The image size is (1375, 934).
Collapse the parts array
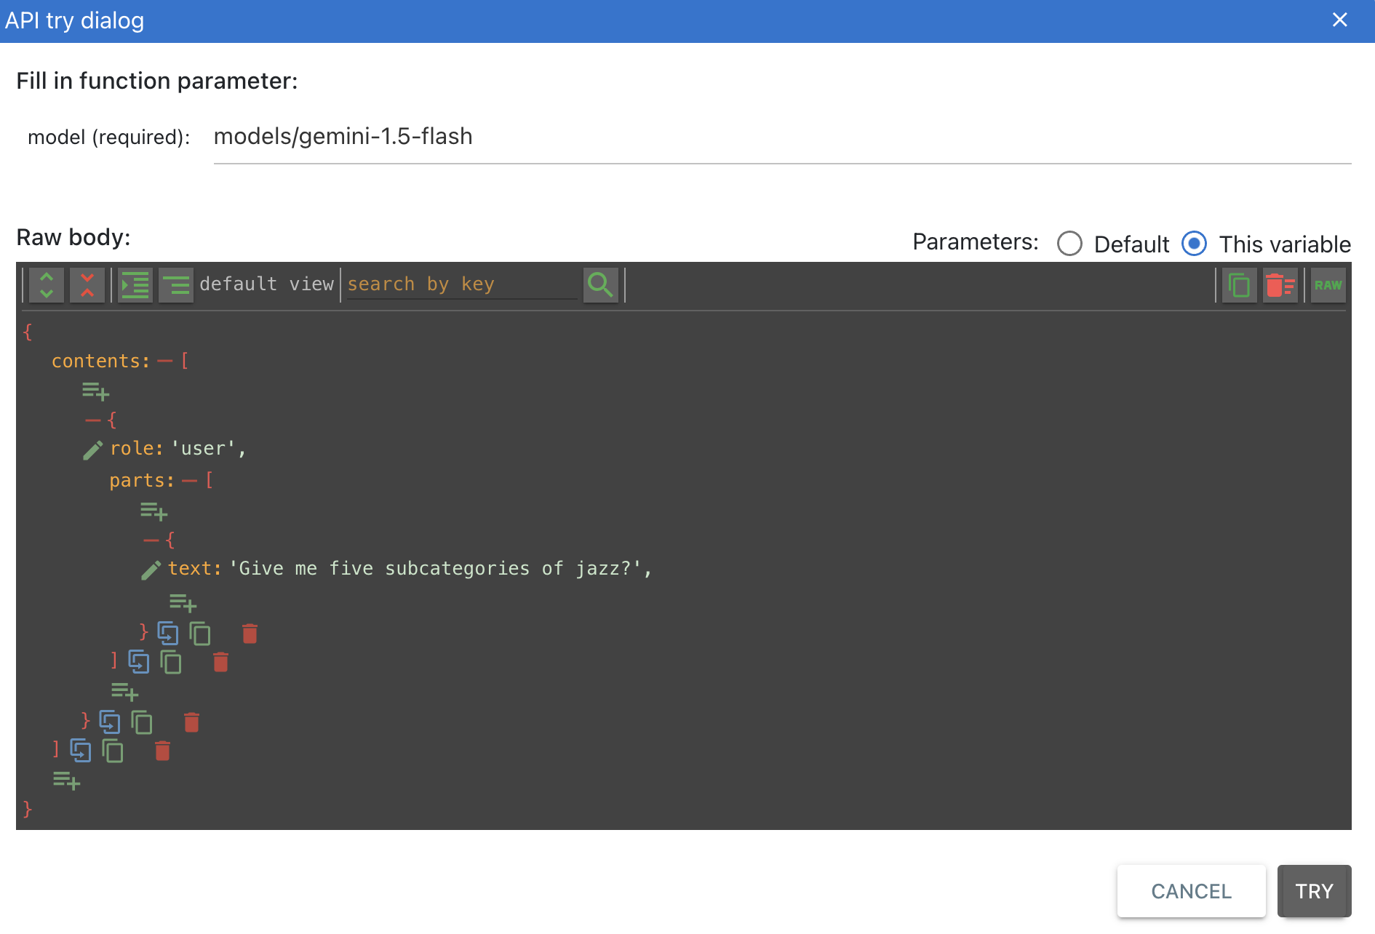click(x=190, y=481)
